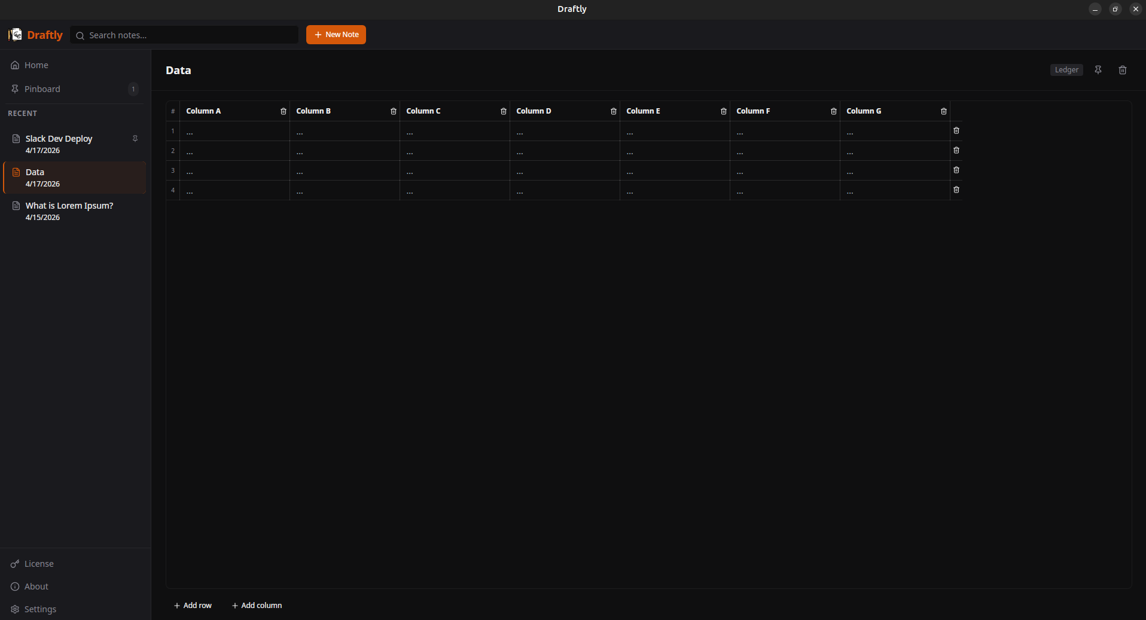Pin the Data note using header pin icon

[1098, 70]
